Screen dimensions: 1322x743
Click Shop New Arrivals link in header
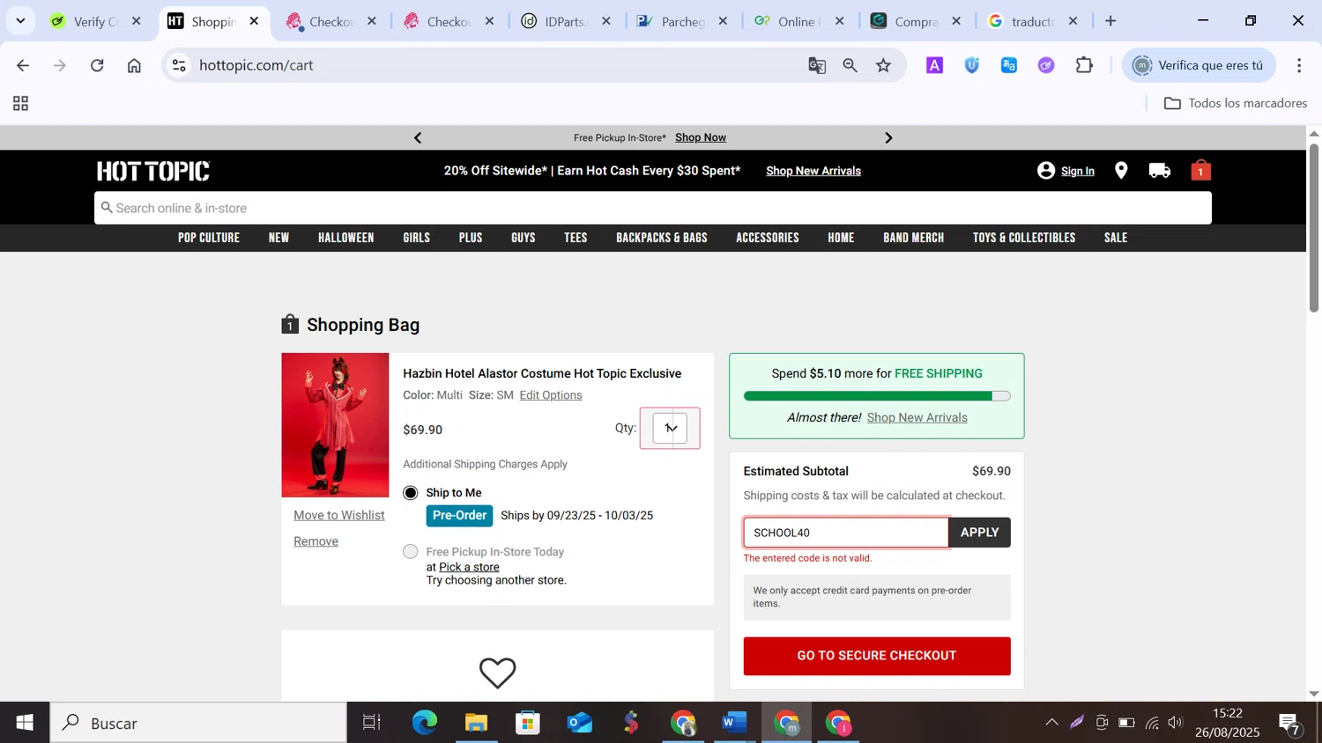[813, 171]
